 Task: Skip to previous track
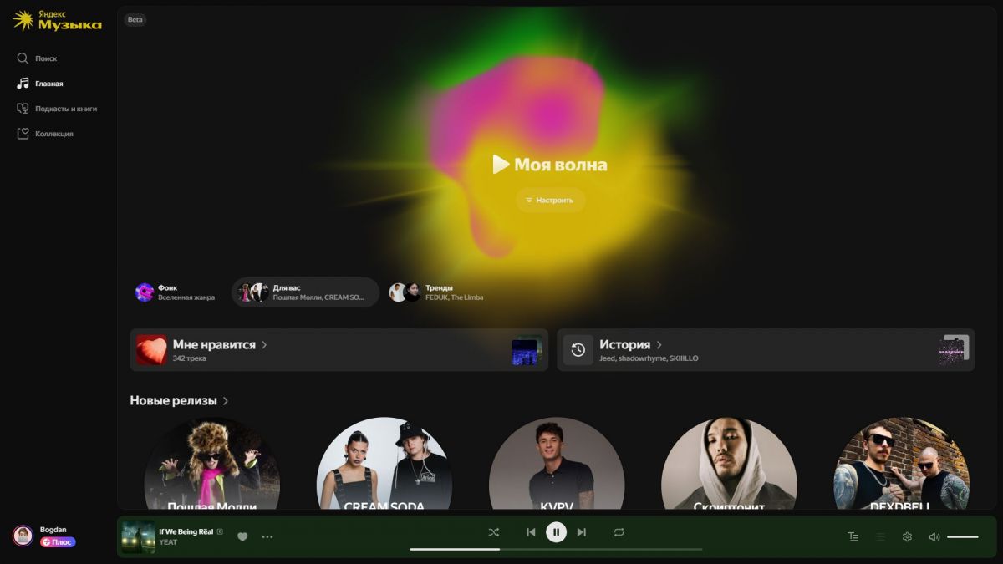coord(531,532)
